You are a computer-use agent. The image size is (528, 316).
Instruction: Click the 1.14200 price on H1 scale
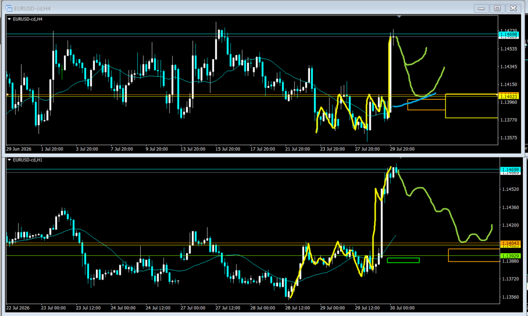(510, 225)
